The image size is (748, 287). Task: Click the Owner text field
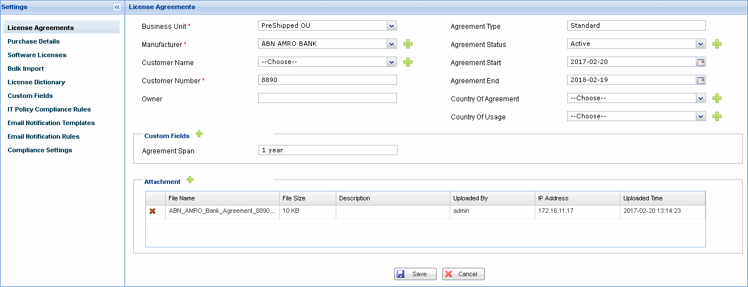point(327,98)
